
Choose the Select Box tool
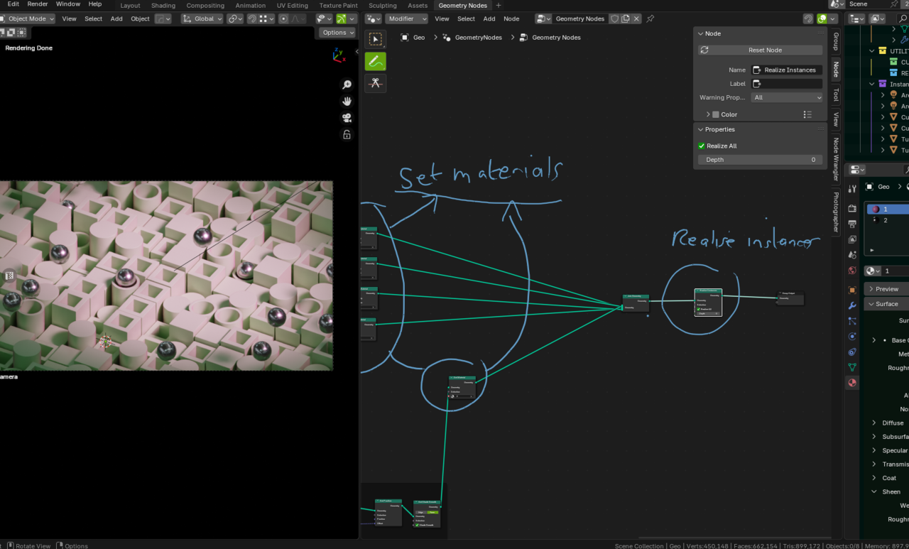[x=376, y=39]
